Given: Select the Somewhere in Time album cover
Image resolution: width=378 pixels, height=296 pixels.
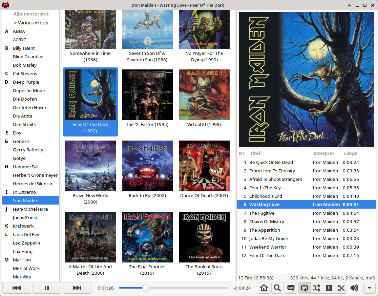Looking at the screenshot, I should [90, 29].
